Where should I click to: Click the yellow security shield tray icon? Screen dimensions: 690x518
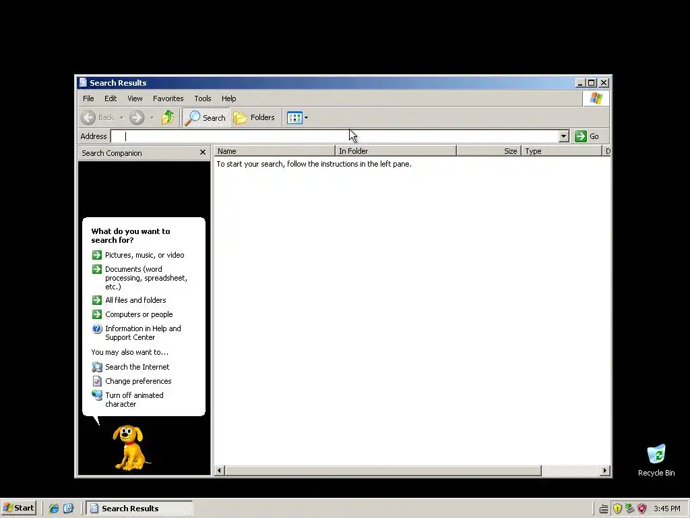point(617,509)
